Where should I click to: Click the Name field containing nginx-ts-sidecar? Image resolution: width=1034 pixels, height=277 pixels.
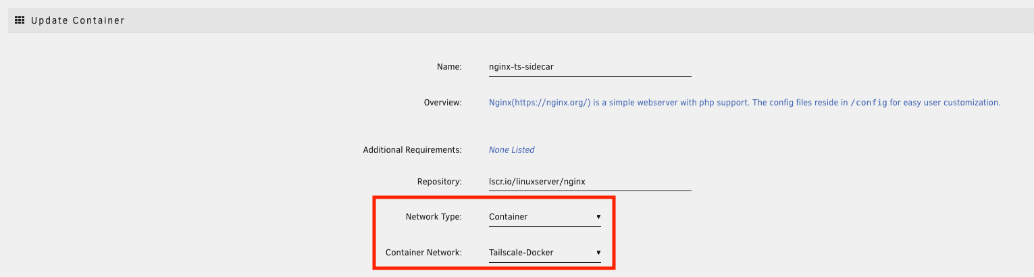[x=590, y=67]
